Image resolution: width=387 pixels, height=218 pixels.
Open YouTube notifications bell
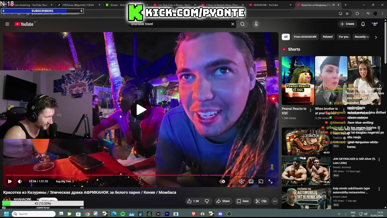click(x=363, y=24)
